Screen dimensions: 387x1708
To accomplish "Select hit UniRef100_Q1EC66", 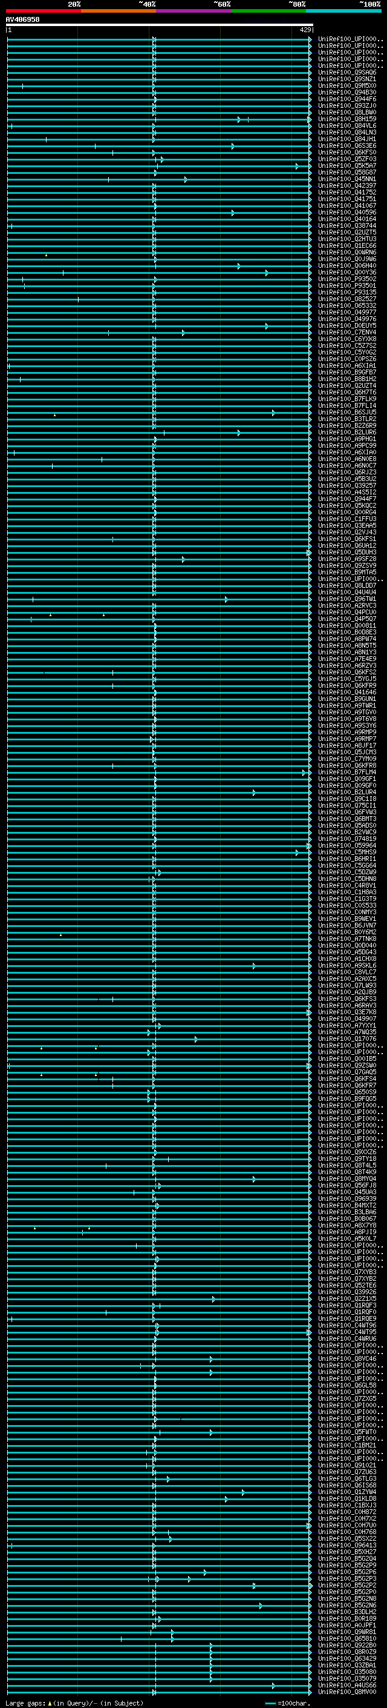I will coord(346,245).
